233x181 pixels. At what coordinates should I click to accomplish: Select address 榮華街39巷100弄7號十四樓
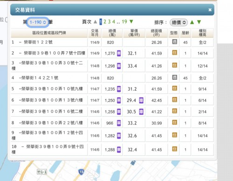[x=55, y=53]
